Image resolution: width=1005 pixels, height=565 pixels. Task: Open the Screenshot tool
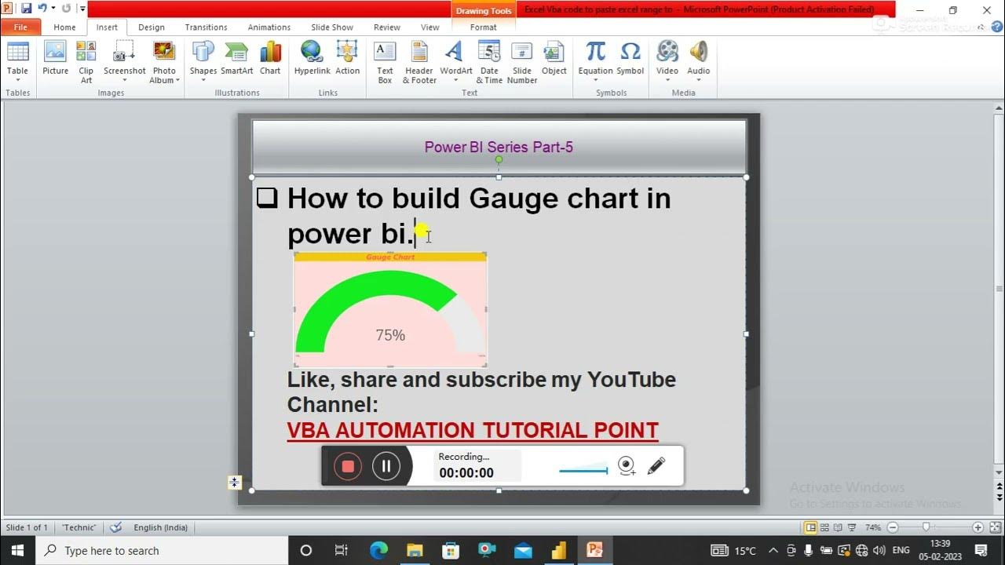(x=124, y=62)
